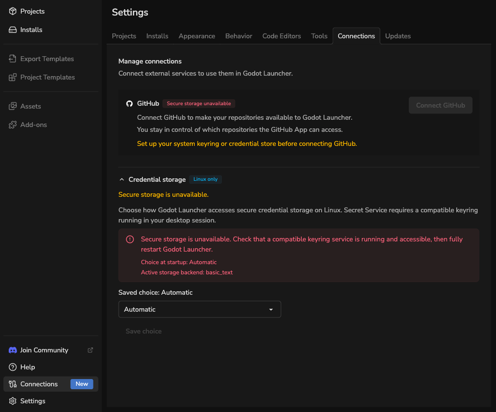Click the external link icon beside Join Community

click(x=91, y=350)
